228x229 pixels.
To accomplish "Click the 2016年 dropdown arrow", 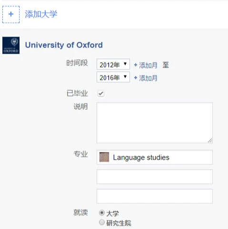I will coord(125,76).
